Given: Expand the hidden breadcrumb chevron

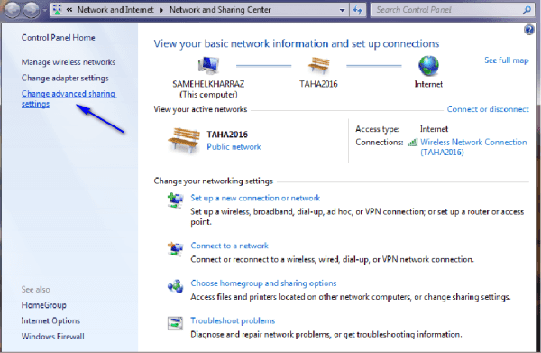Looking at the screenshot, I should [69, 10].
